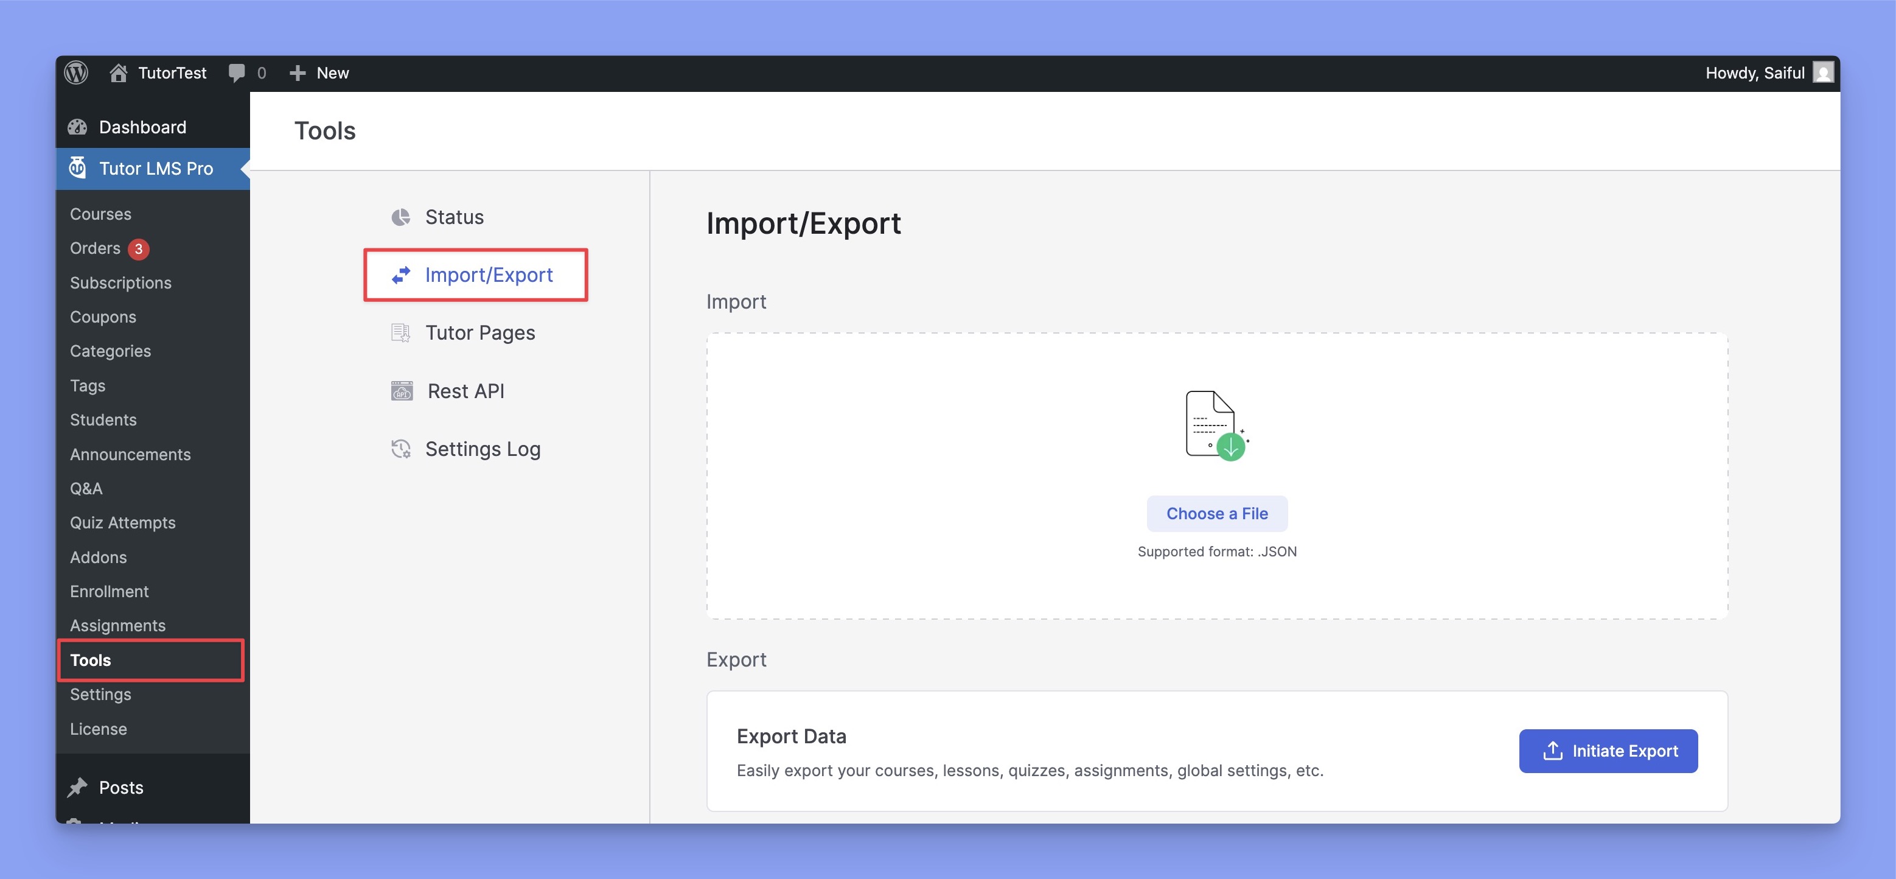The height and width of the screenshot is (879, 1896).
Task: Click the Posts pushpin icon
Action: click(77, 788)
